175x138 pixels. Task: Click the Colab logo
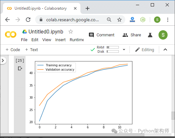coord(11,34)
